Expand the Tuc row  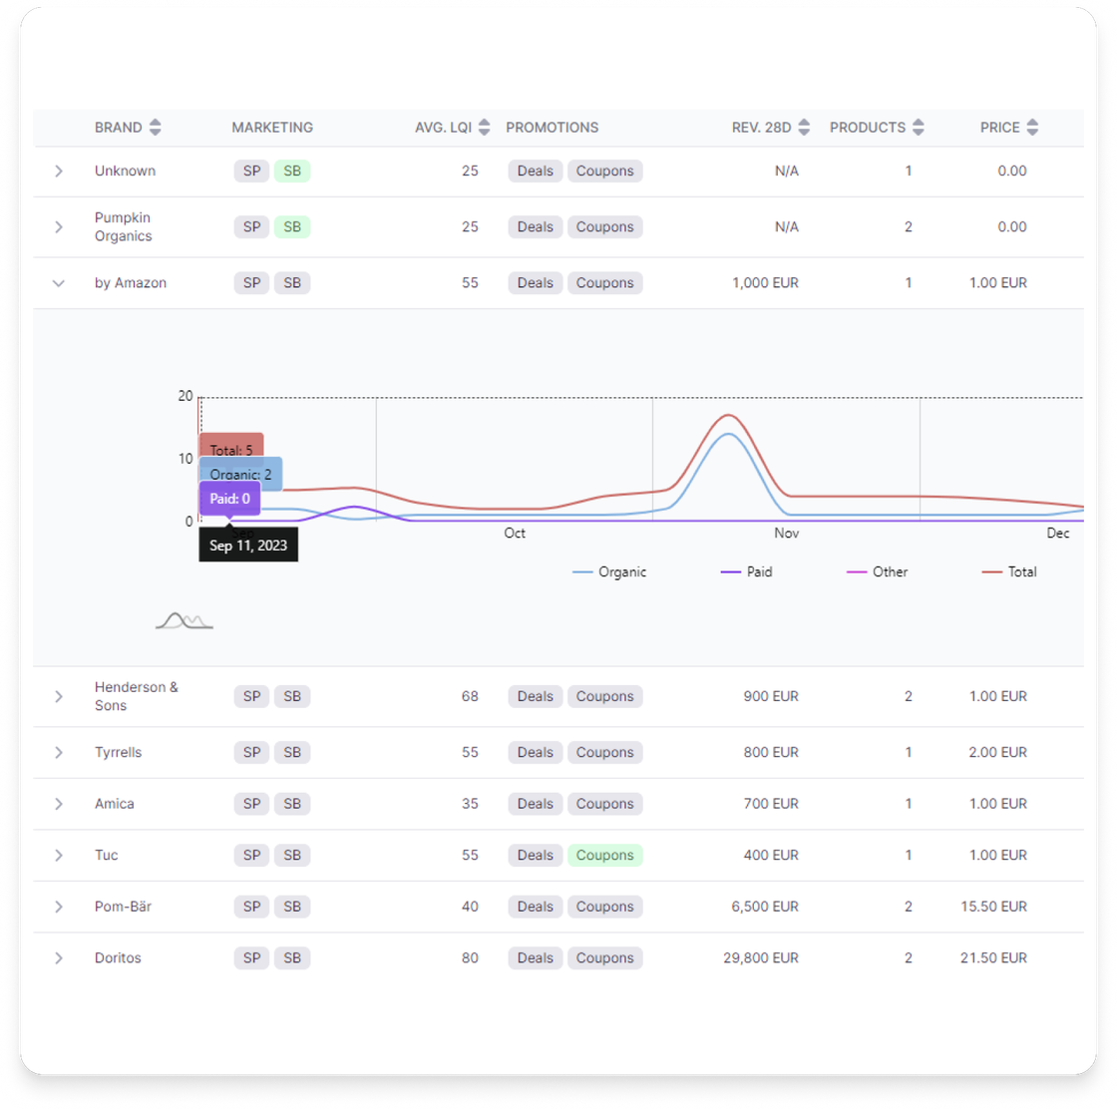click(59, 856)
